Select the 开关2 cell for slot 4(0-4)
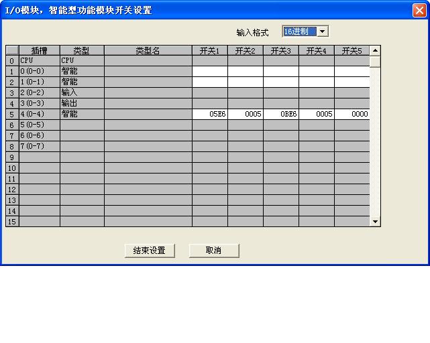 pos(246,115)
